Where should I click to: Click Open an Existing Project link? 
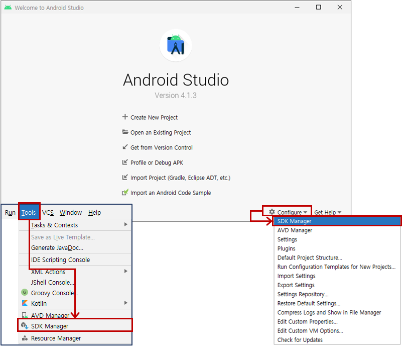pos(161,133)
